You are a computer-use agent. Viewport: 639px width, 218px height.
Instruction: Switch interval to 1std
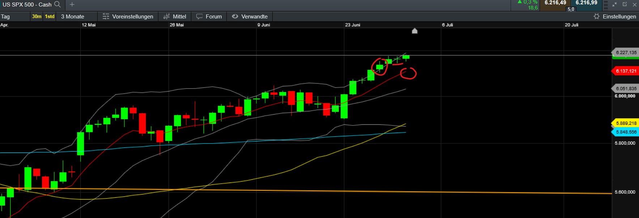click(50, 16)
